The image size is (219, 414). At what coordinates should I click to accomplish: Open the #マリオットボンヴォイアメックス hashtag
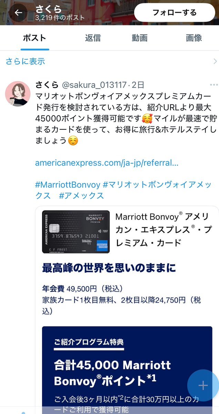click(x=123, y=190)
